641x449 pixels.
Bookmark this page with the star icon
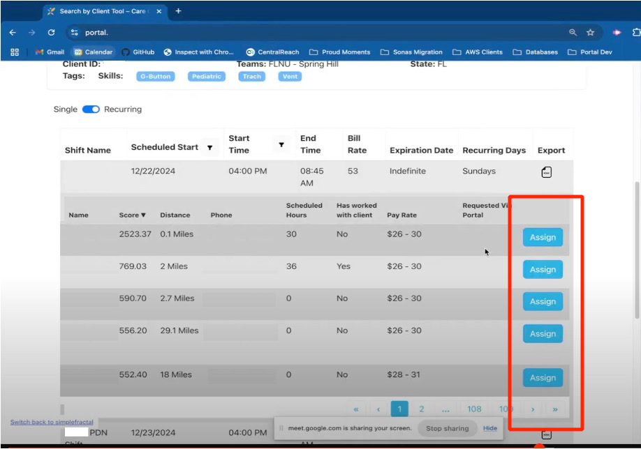[x=590, y=32]
